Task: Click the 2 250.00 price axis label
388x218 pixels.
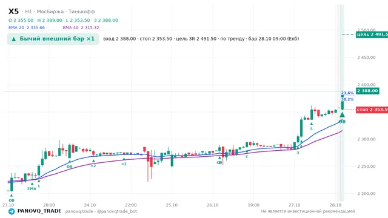Action: (x=366, y=167)
